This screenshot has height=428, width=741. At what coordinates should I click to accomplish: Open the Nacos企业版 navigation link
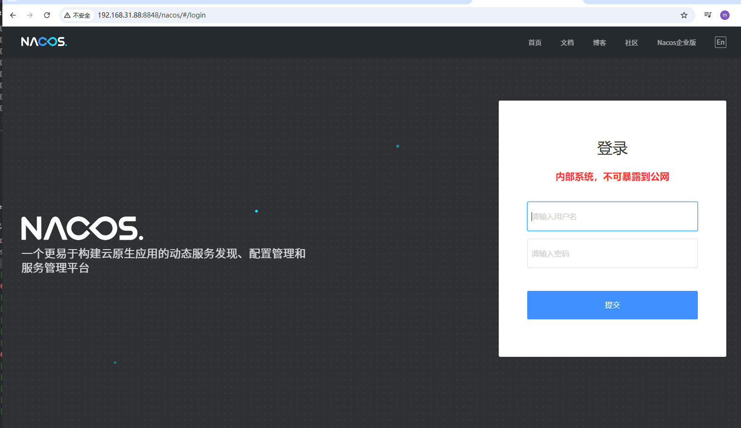[677, 43]
